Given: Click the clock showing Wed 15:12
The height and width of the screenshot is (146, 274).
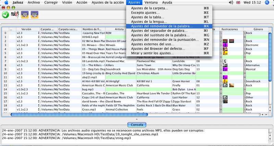Looking at the screenshot, I should (x=252, y=2).
